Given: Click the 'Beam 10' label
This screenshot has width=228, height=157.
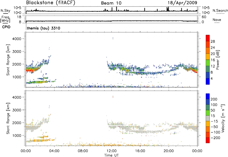Looking at the screenshot, I should tap(111, 3).
